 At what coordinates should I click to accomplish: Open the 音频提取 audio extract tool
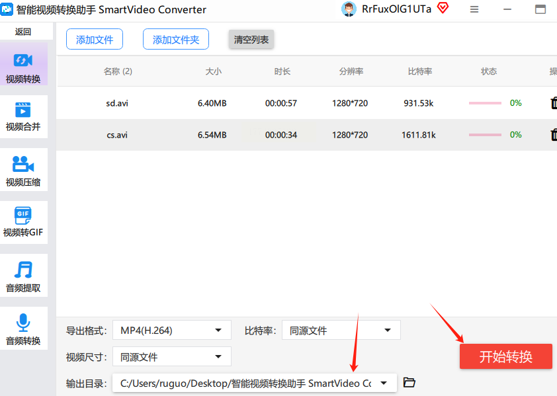click(23, 275)
